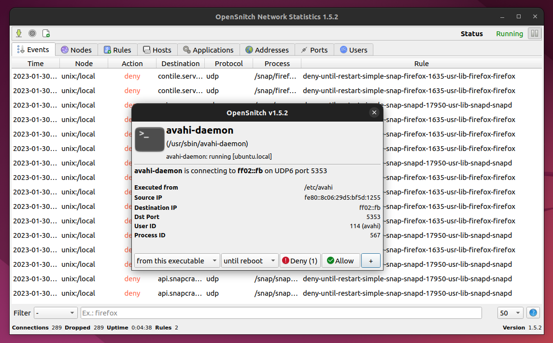
Task: Click the + advanced options button
Action: [x=370, y=261]
